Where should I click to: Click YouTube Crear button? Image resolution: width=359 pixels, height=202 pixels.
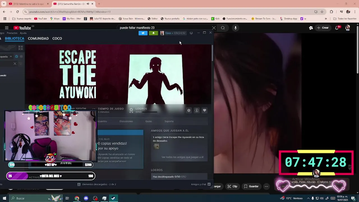point(323,28)
